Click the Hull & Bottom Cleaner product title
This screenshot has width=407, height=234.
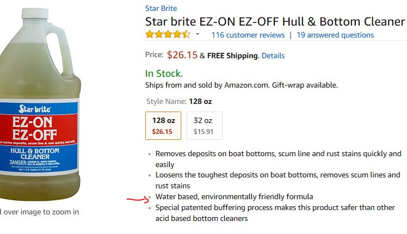click(x=275, y=22)
